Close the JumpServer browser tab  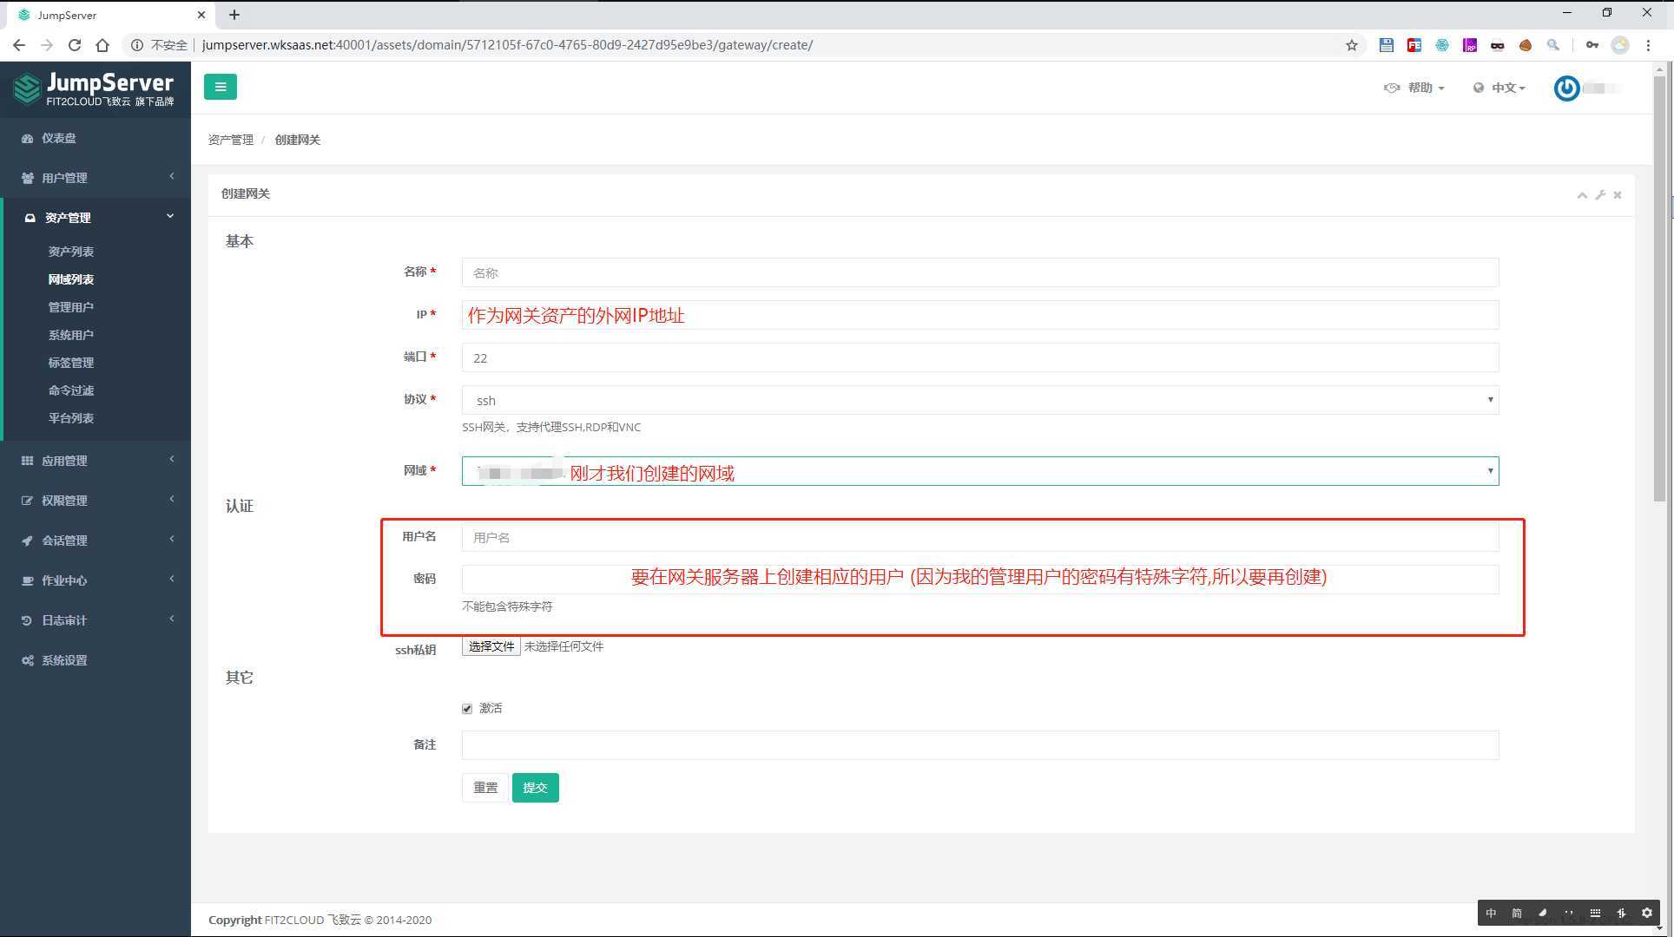pos(201,15)
